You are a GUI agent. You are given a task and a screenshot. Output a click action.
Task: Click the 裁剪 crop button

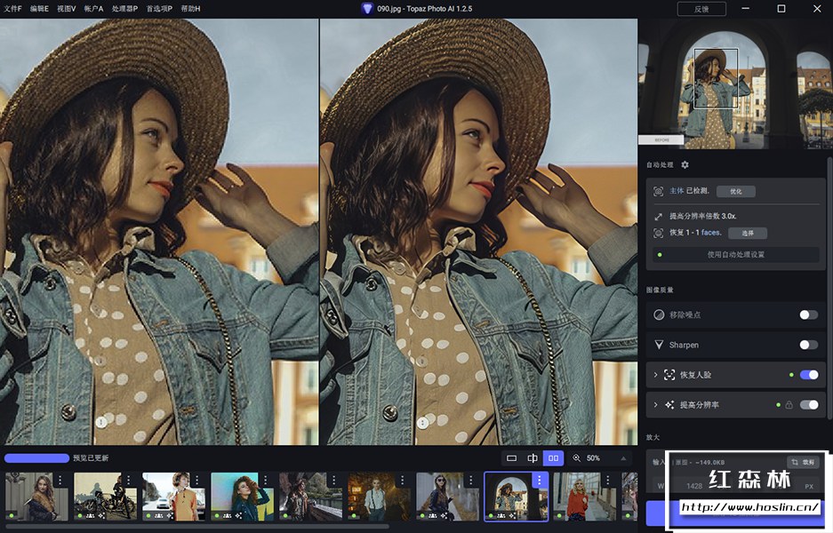(x=804, y=462)
